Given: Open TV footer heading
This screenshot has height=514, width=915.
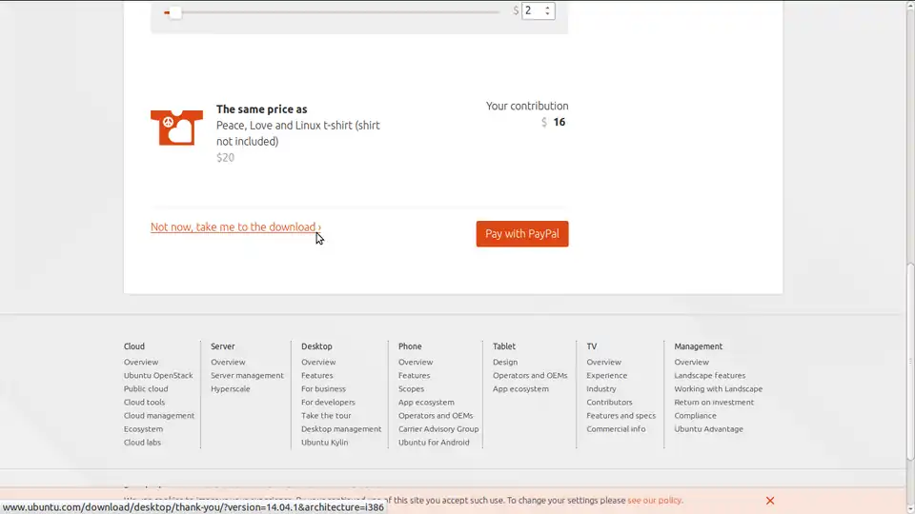Looking at the screenshot, I should click(592, 346).
